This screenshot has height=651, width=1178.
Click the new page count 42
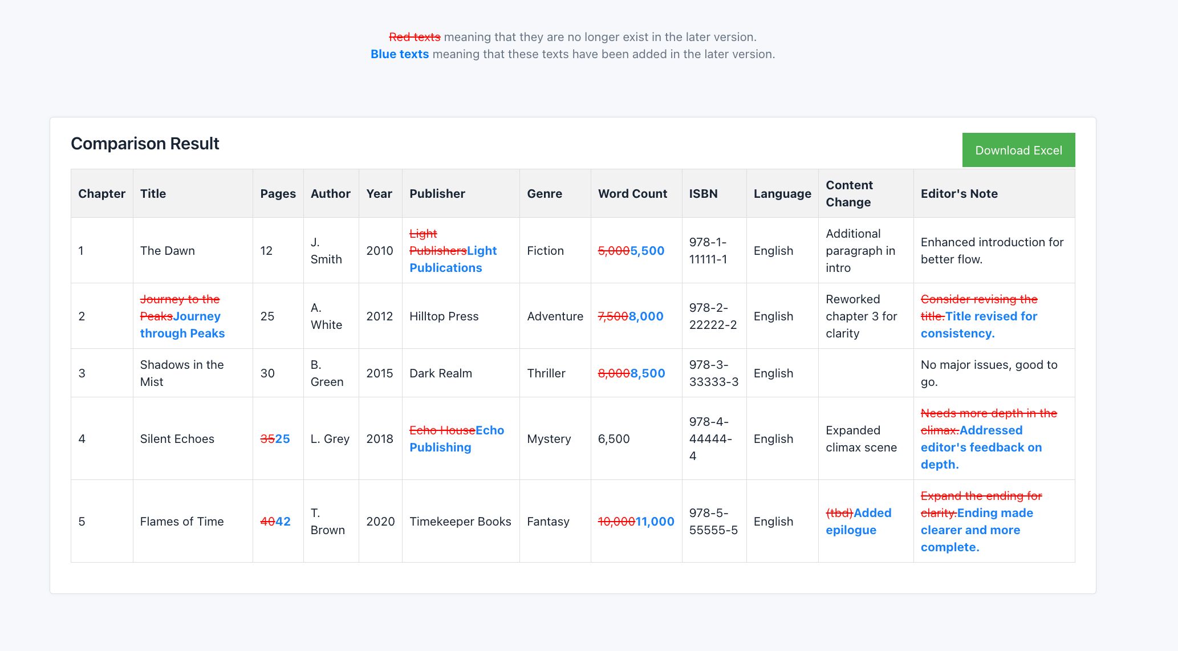[282, 521]
